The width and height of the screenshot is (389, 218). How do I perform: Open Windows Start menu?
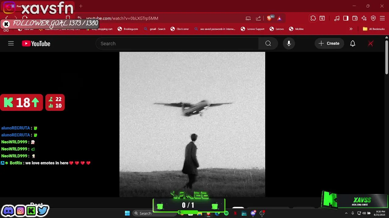(x=127, y=213)
